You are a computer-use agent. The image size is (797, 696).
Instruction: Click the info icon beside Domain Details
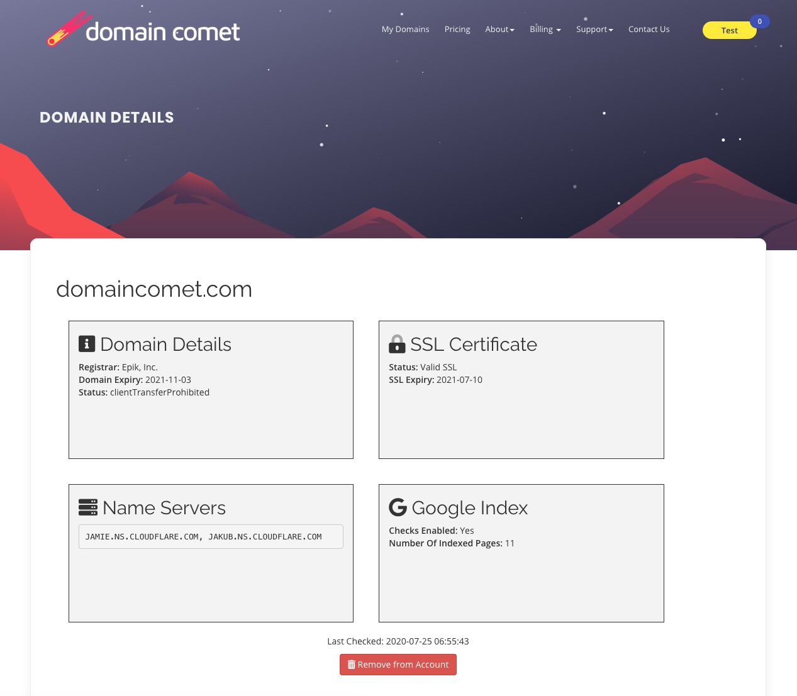[86, 343]
